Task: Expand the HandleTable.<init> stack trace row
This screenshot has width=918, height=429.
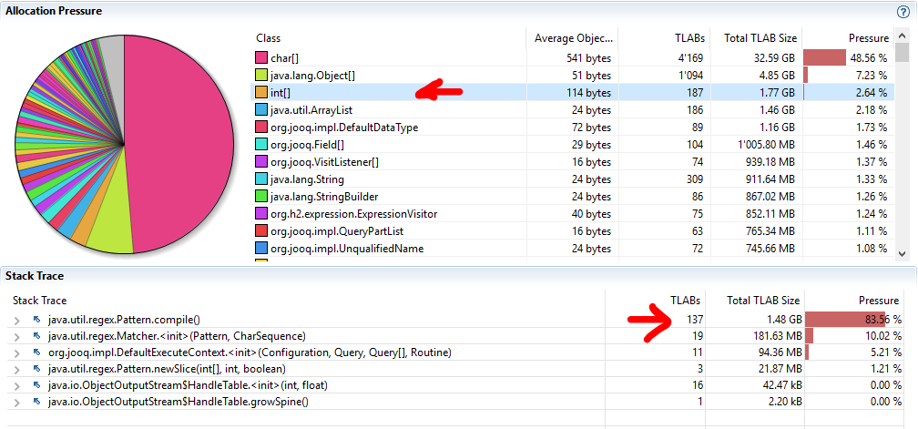Action: pyautogui.click(x=17, y=385)
